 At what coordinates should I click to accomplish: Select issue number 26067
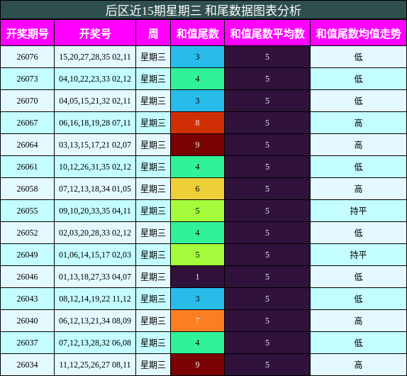[x=27, y=123]
